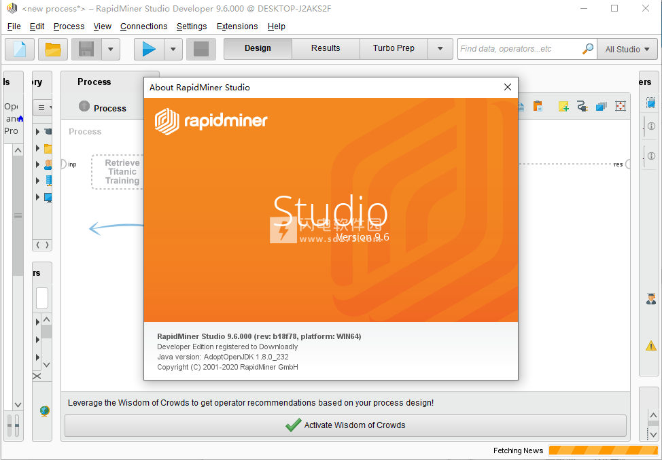The width and height of the screenshot is (662, 460).
Task: Click the blue stacked rectangles icon in the process toolbar
Action: click(x=602, y=107)
